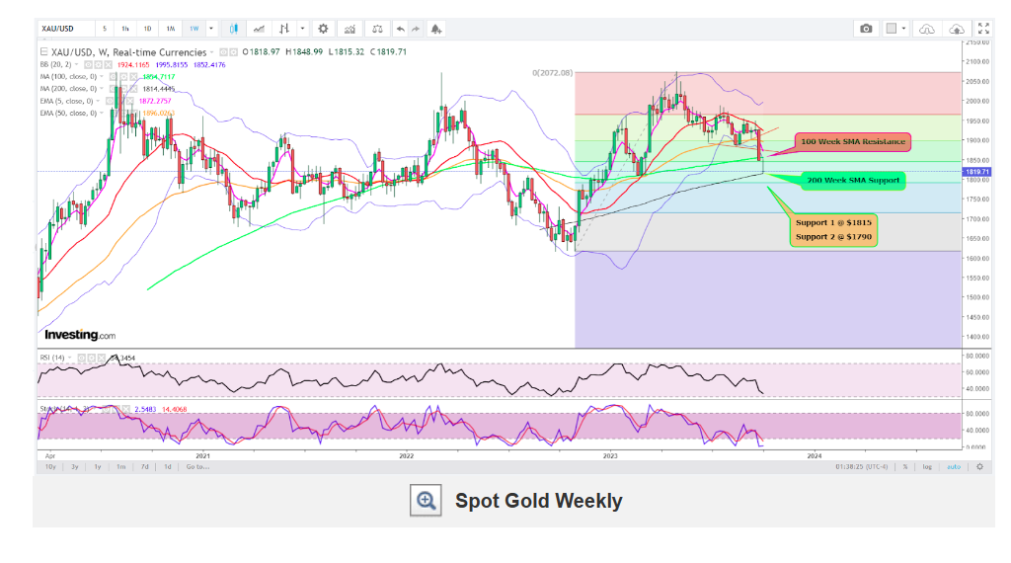Open the layout color square dropdown
The image size is (1011, 563).
tap(895, 29)
